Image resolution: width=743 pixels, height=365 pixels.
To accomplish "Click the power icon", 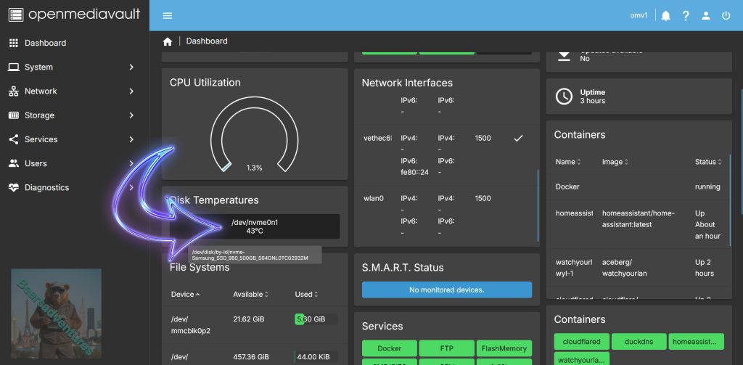I will (x=726, y=15).
